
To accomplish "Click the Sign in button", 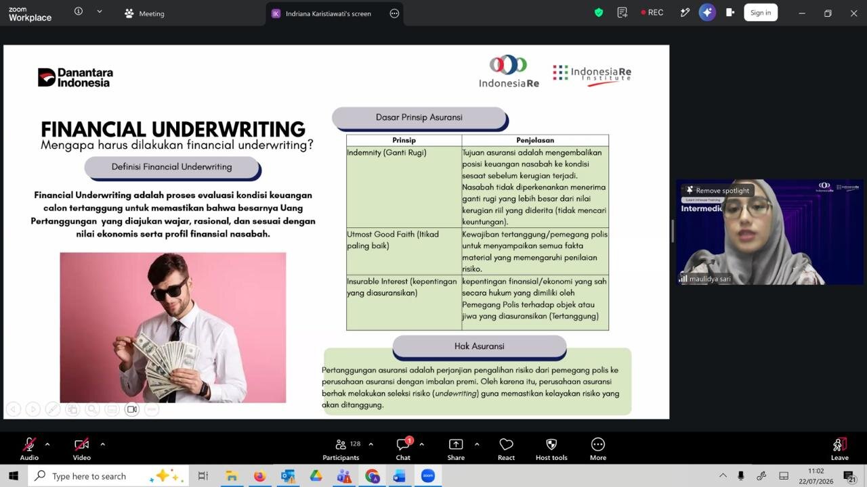I will click(x=761, y=12).
